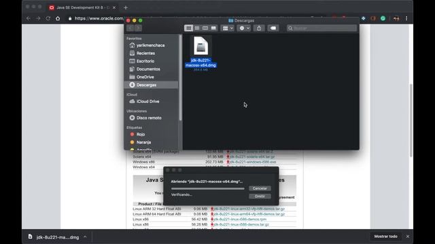Close the Java SE Development Kit tab
The width and height of the screenshot is (435, 244).
[x=114, y=7]
